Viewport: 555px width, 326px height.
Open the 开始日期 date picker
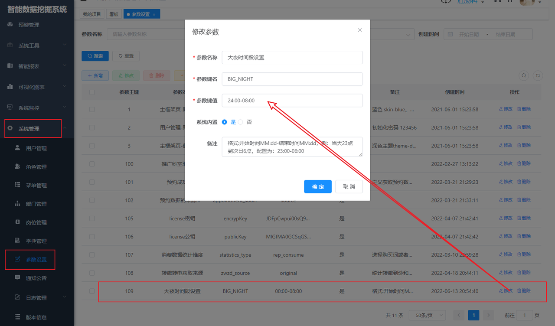click(469, 34)
